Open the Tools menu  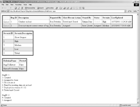[x=25, y=5]
